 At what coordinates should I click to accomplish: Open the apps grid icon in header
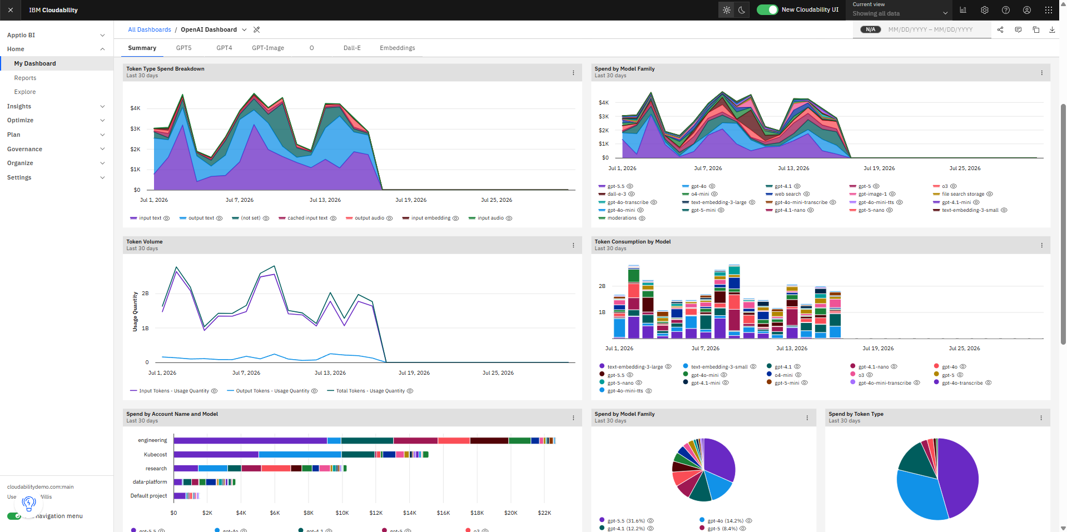(1049, 10)
